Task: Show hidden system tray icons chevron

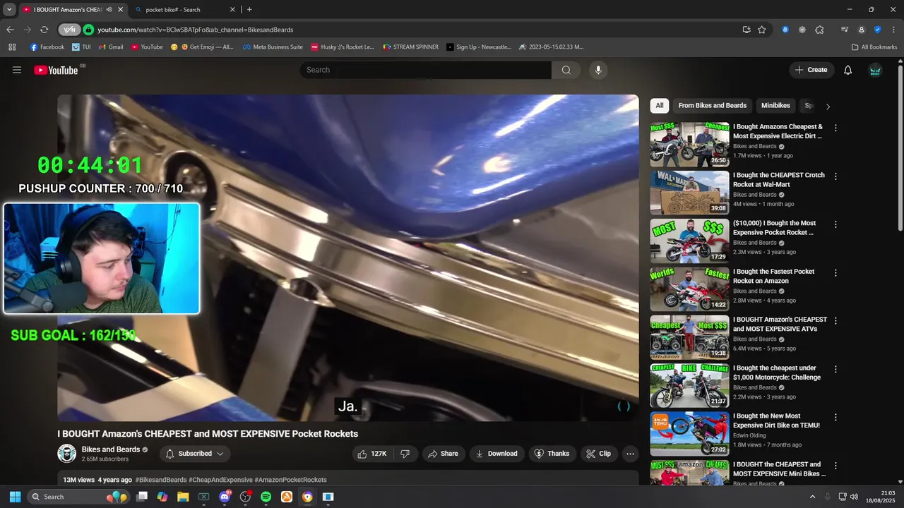Action: click(x=812, y=497)
